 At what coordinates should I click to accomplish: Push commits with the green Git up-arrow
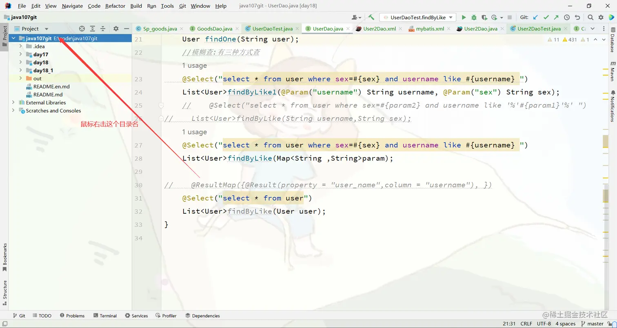pyautogui.click(x=556, y=18)
